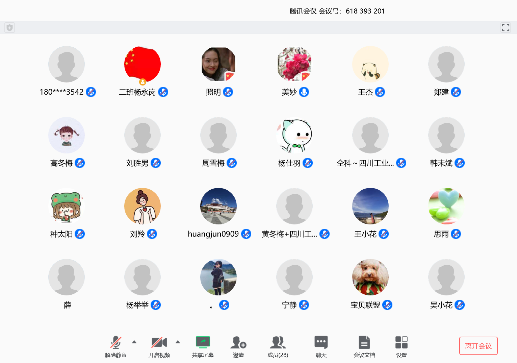Open the chat panel icon
Screen dimensions: 517x363
click(x=321, y=342)
